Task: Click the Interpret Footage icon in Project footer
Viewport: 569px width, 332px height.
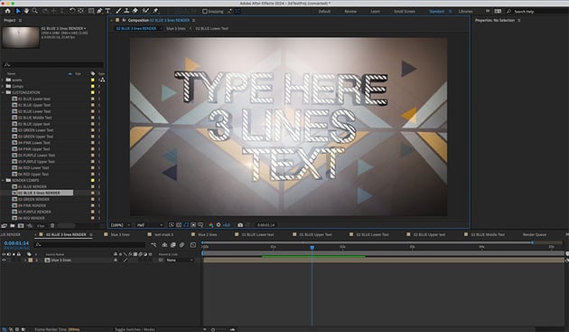Action: pyautogui.click(x=4, y=226)
